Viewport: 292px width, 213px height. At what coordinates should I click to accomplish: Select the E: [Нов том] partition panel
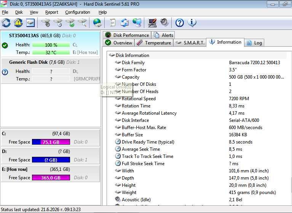tap(51, 174)
